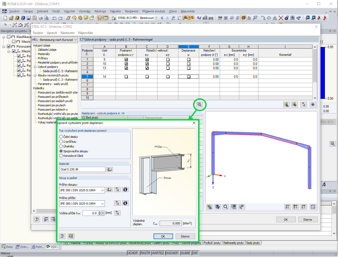The image size is (338, 257).
Task: Select the Spojovacího sloupu radio option
Action: (x=61, y=151)
